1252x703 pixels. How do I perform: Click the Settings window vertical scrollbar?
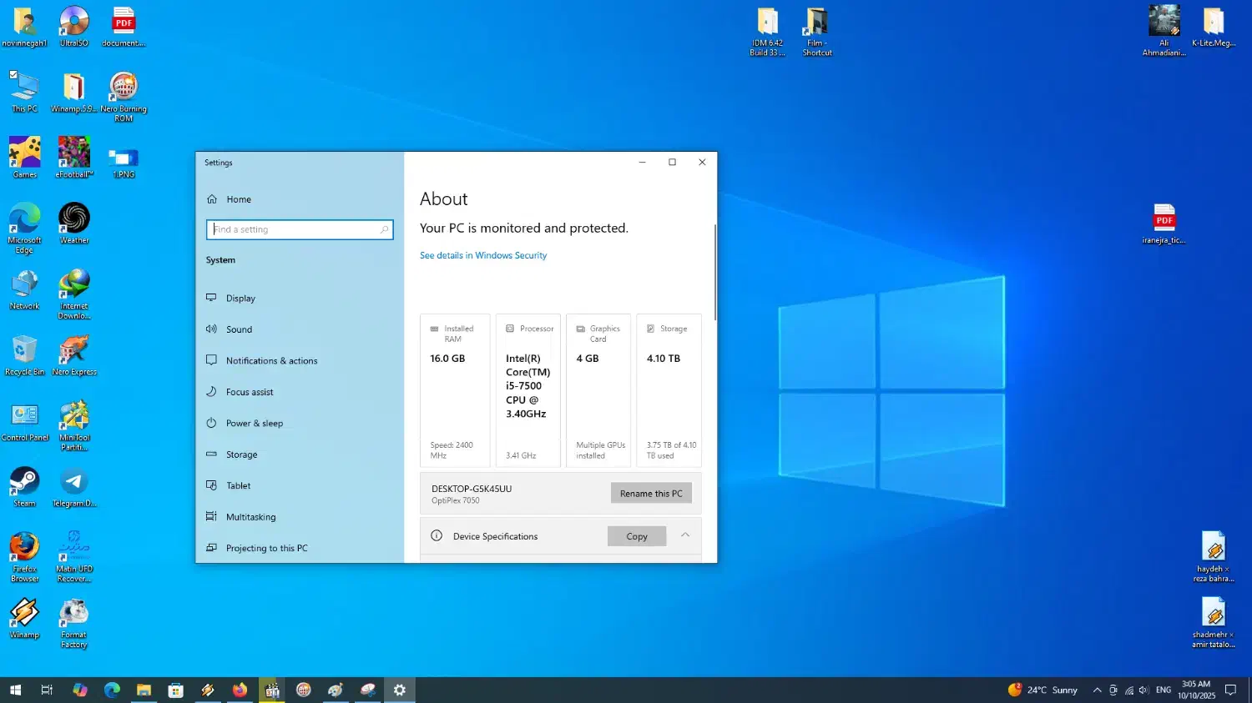pyautogui.click(x=714, y=271)
